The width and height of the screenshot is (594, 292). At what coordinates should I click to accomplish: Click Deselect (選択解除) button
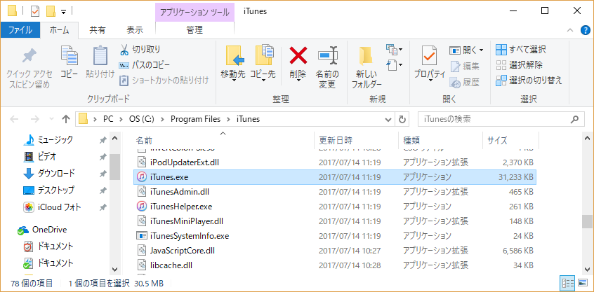pyautogui.click(x=519, y=65)
